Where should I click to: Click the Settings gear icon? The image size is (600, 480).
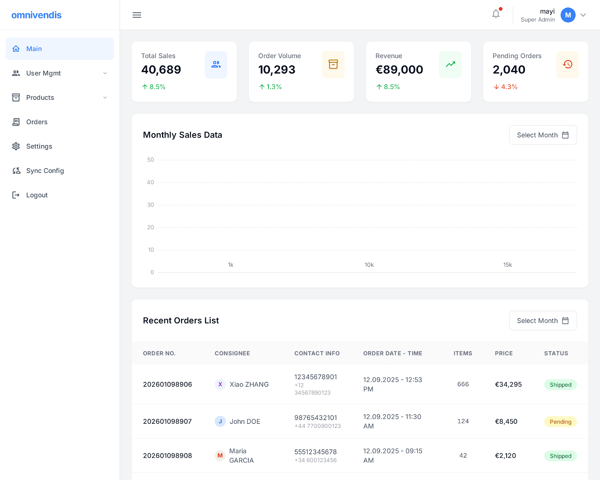[x=16, y=146]
